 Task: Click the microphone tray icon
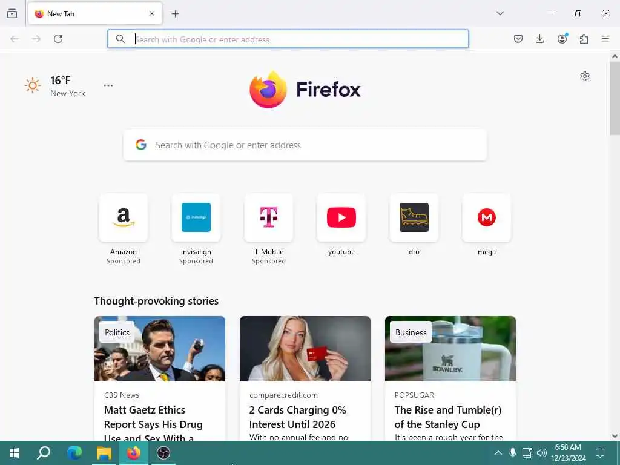click(x=512, y=453)
